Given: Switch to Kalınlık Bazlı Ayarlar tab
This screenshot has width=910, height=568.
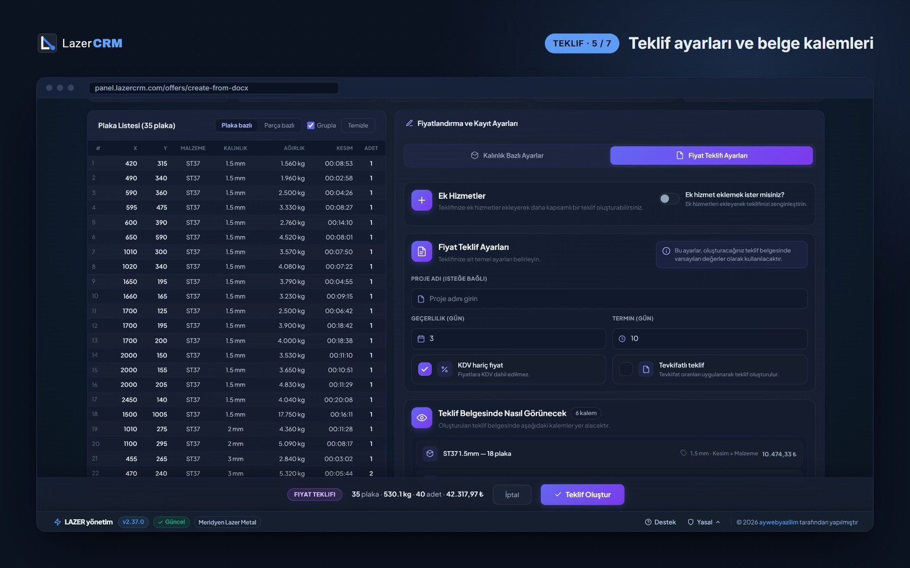Looking at the screenshot, I should tap(507, 156).
